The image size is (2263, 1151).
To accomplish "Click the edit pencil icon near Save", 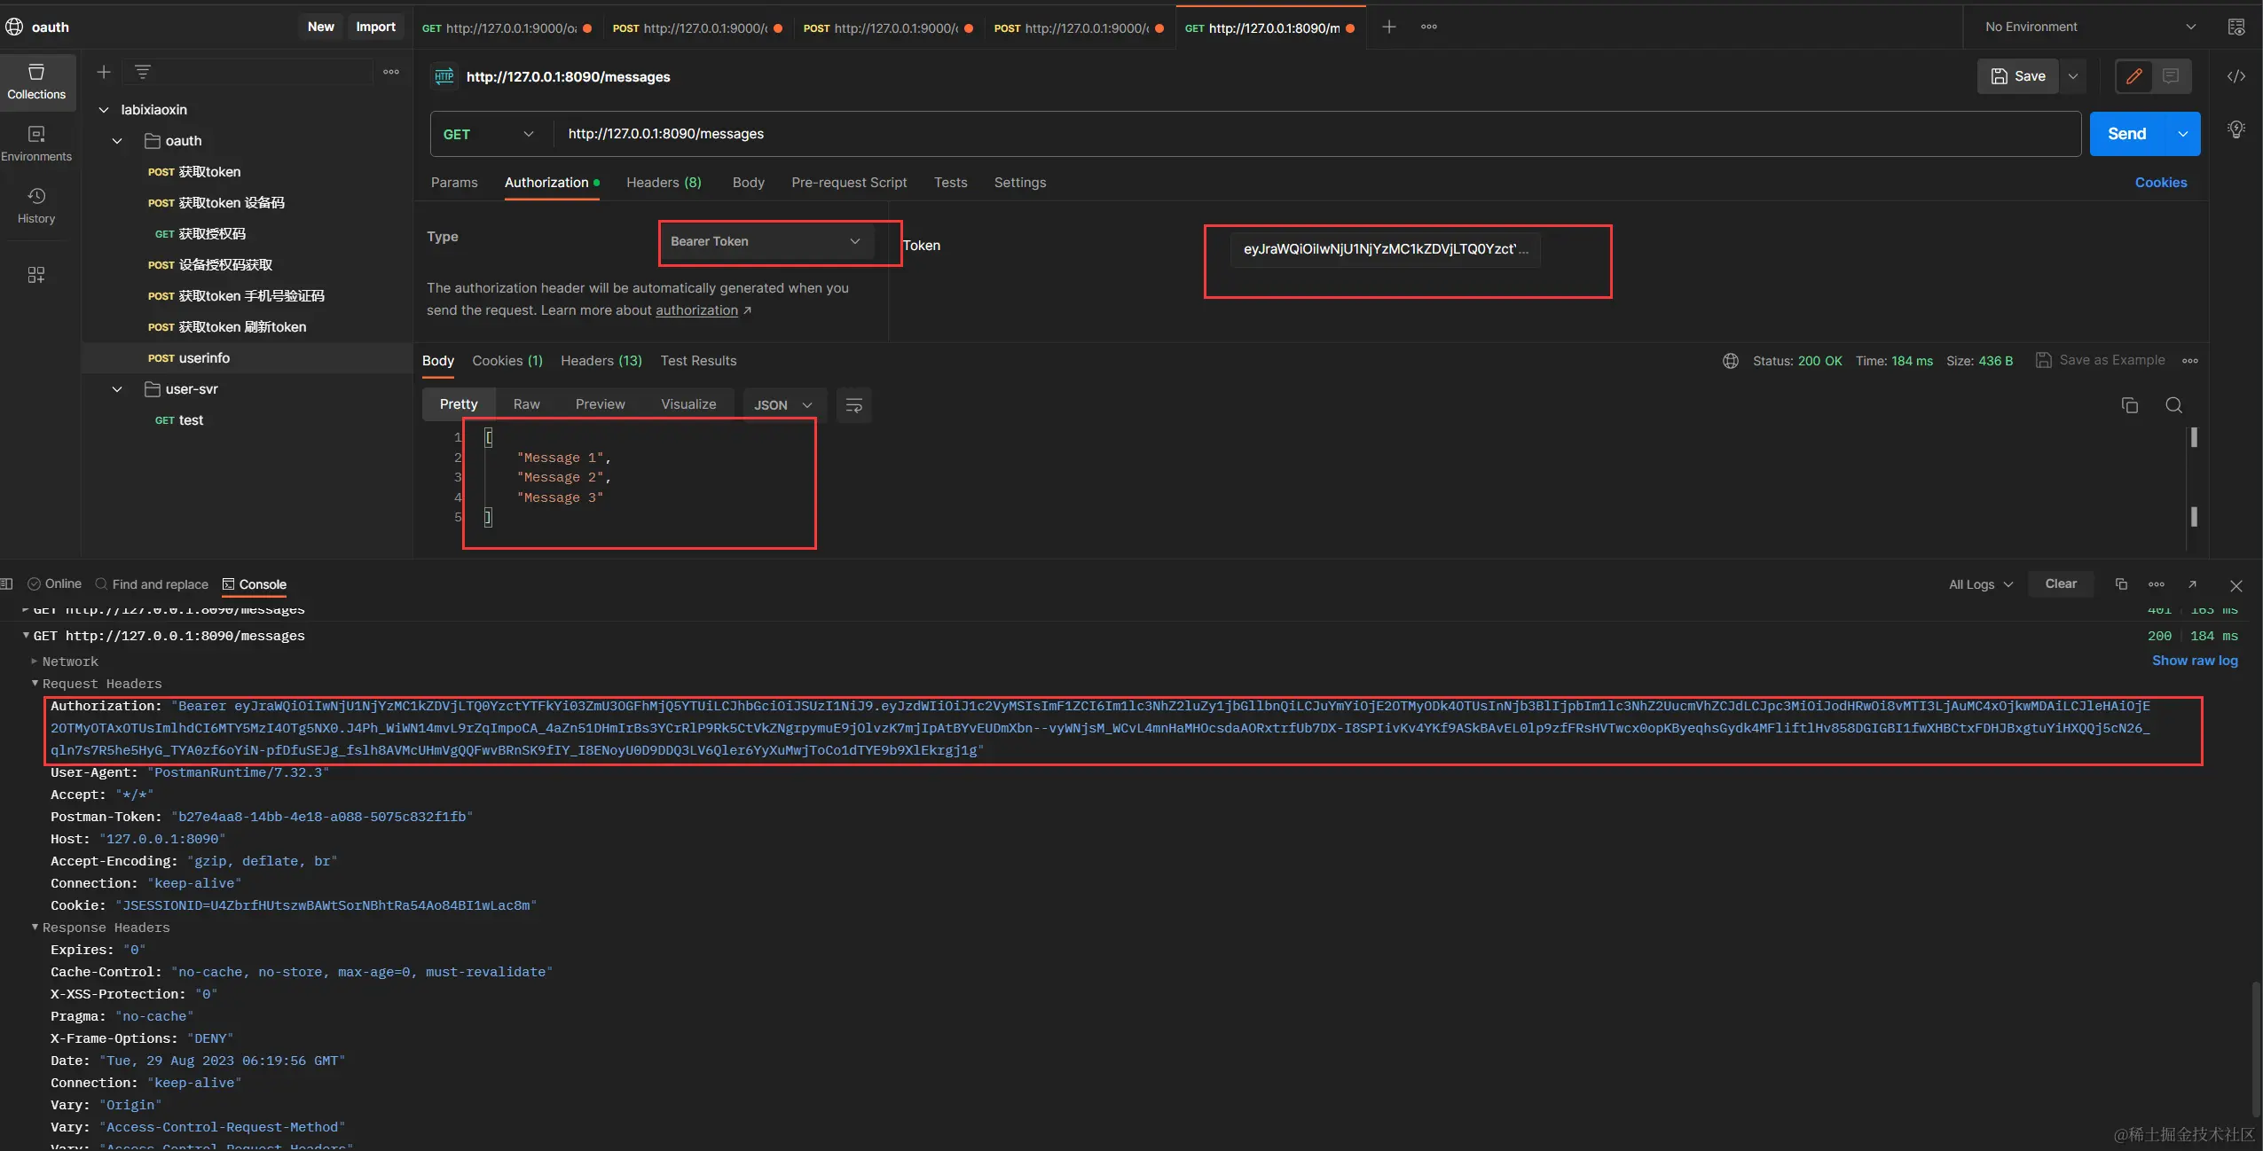I will (x=2134, y=76).
